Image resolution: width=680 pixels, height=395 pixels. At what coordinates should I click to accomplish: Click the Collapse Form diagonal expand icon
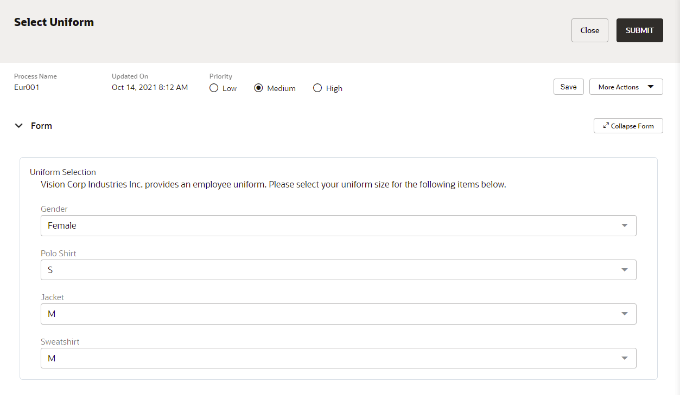click(606, 125)
